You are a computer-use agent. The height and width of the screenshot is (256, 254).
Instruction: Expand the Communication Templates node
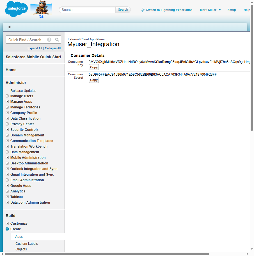coord(7,141)
